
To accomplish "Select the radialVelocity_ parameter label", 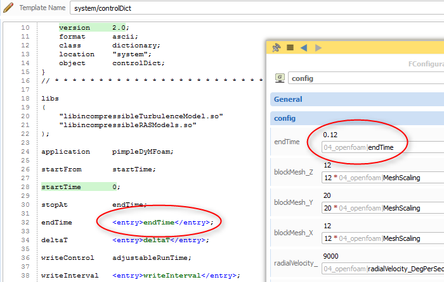I will tap(296, 263).
